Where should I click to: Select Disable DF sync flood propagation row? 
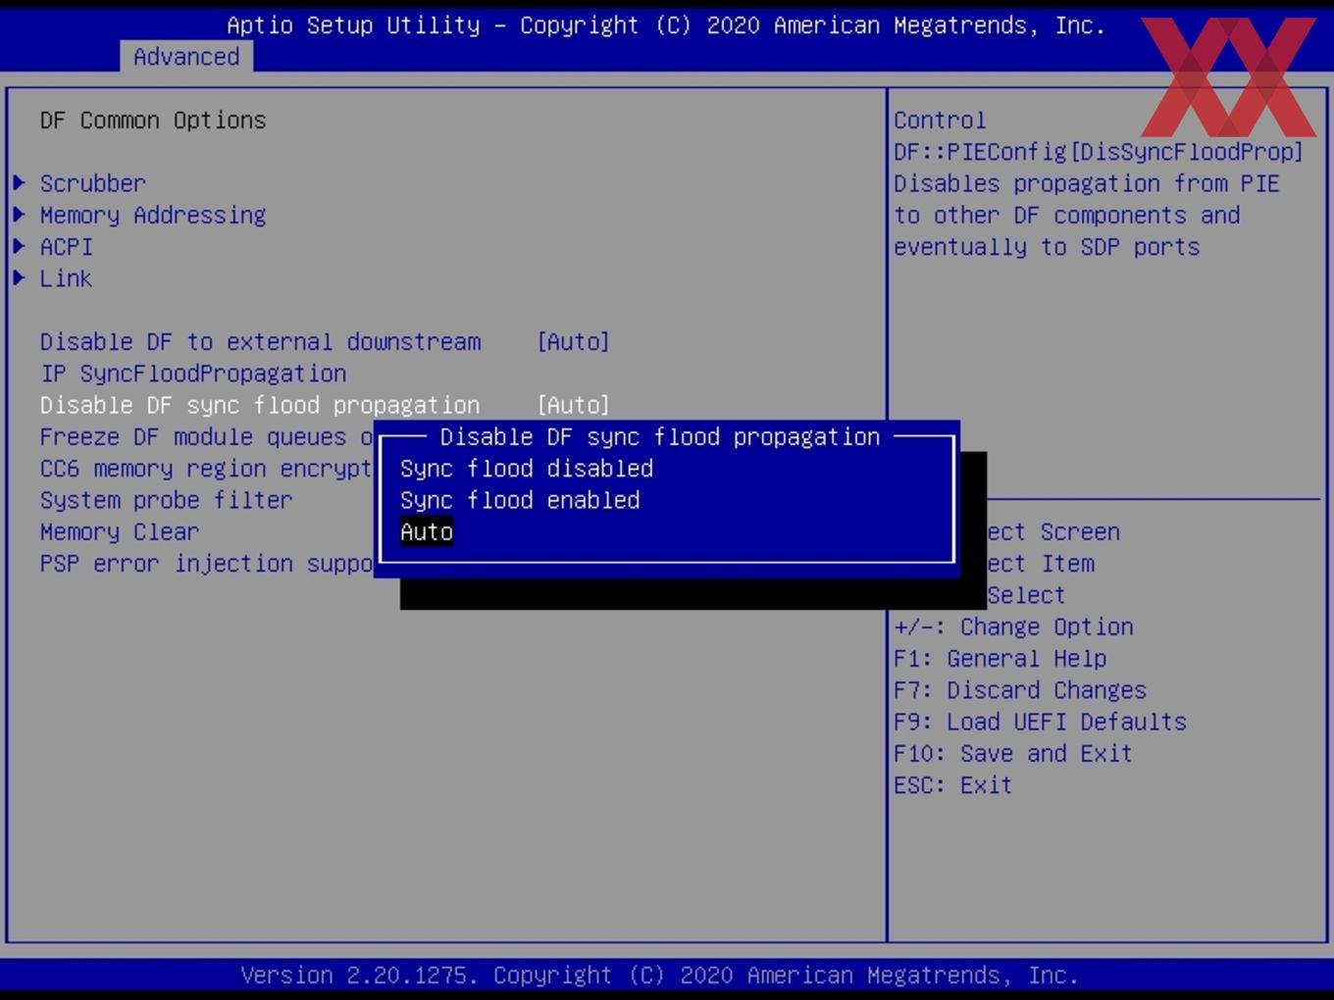click(260, 405)
